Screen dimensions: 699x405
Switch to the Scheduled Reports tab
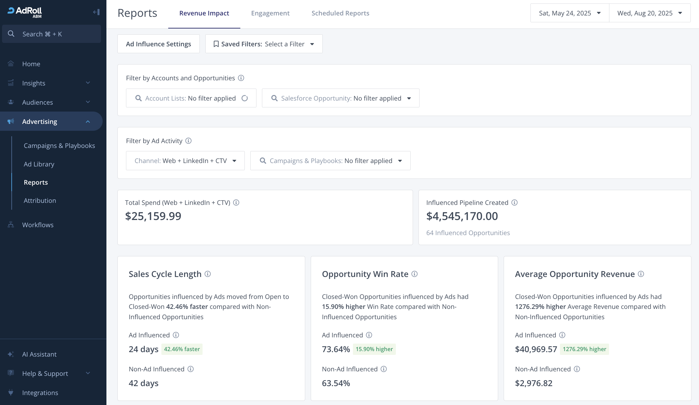coord(340,13)
